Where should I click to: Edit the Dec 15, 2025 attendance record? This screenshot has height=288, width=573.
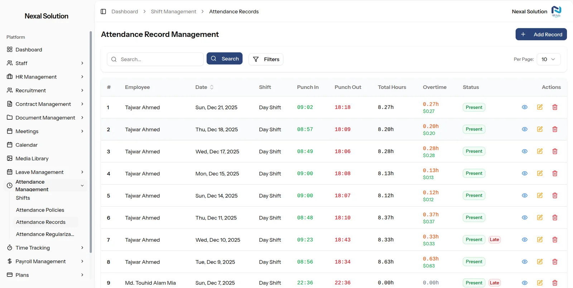tap(540, 173)
